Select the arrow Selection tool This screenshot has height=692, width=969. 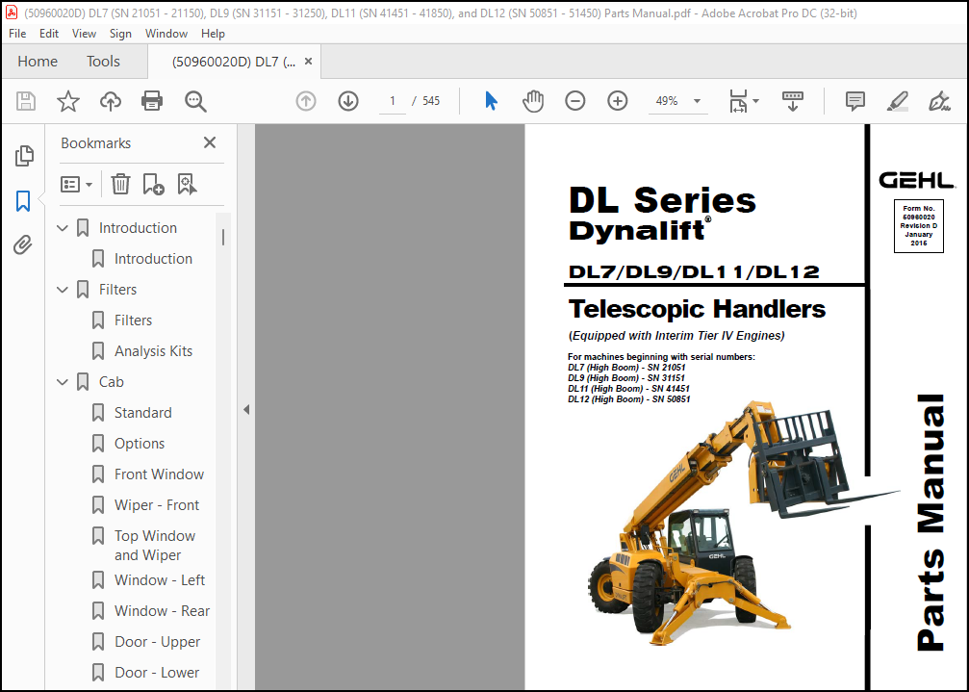click(x=492, y=101)
